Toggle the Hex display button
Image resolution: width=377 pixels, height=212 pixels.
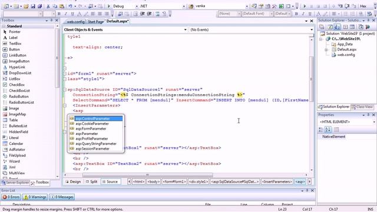[x=363, y=6]
